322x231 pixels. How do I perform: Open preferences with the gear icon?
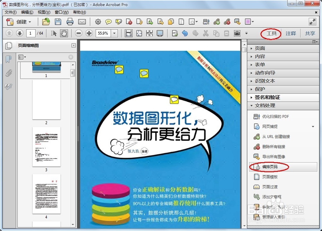pyautogui.click(x=98, y=22)
